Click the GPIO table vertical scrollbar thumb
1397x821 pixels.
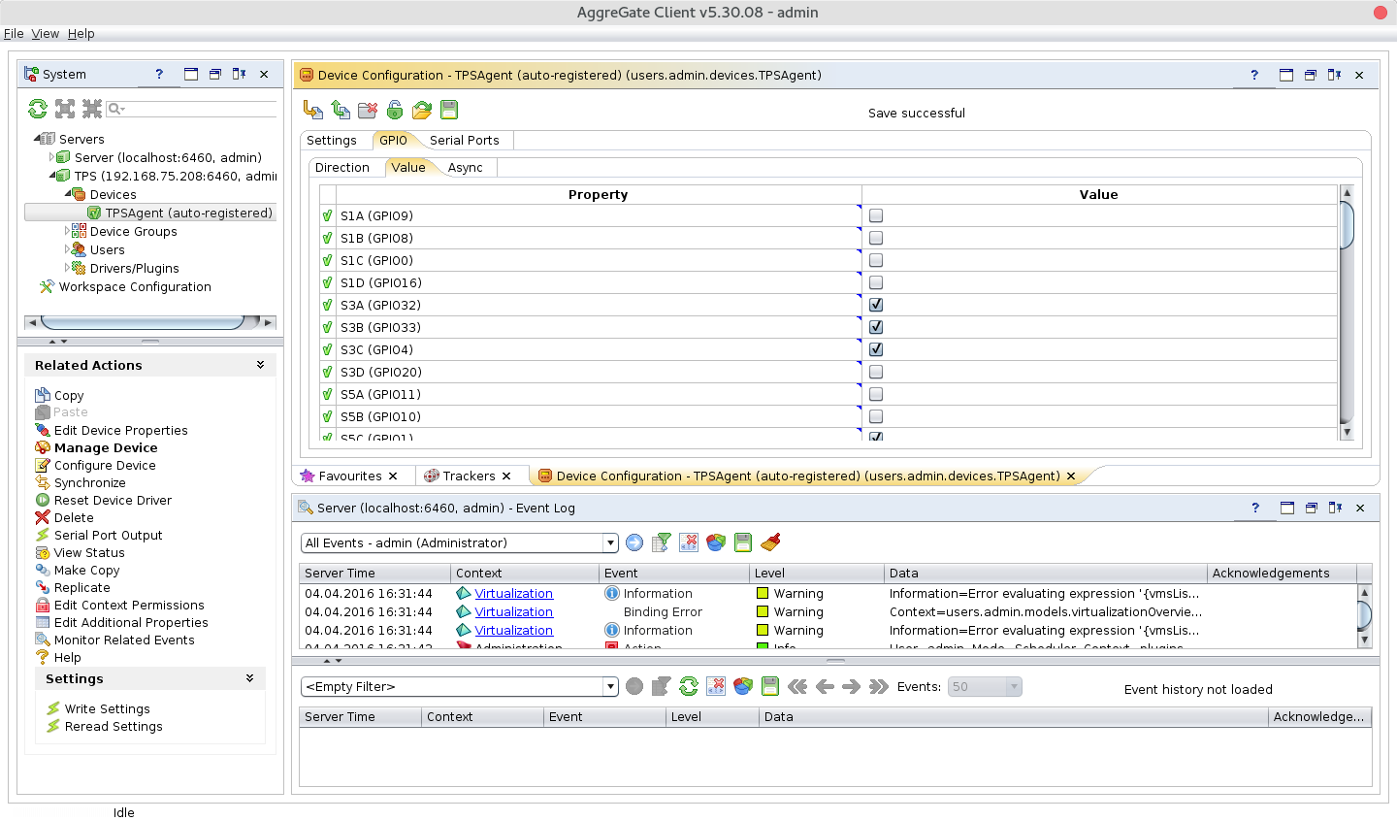(1347, 224)
